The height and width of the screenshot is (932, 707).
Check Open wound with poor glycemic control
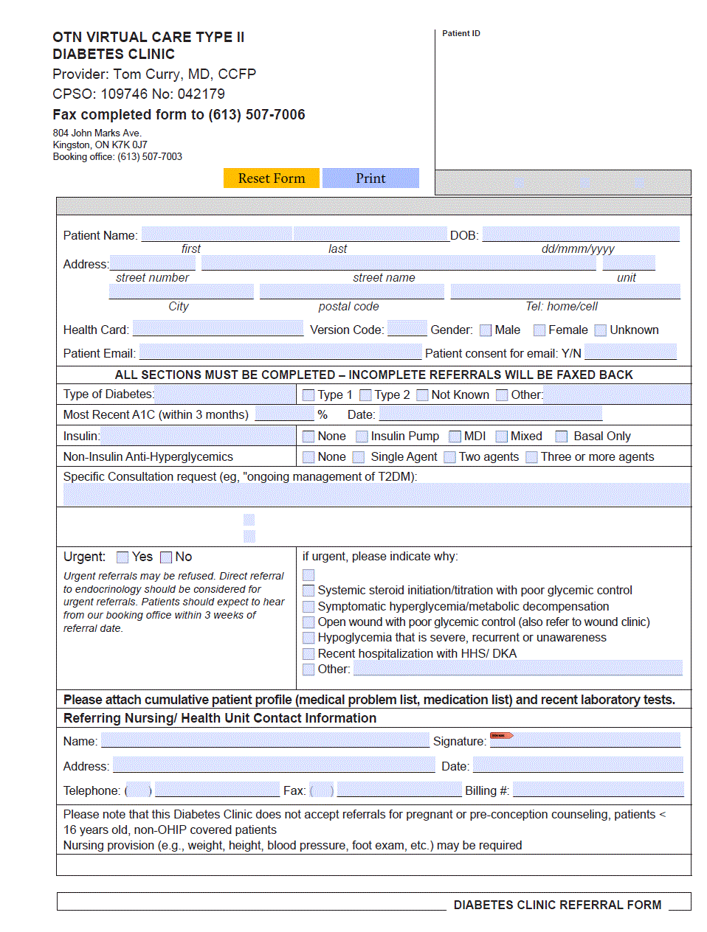pyautogui.click(x=308, y=622)
